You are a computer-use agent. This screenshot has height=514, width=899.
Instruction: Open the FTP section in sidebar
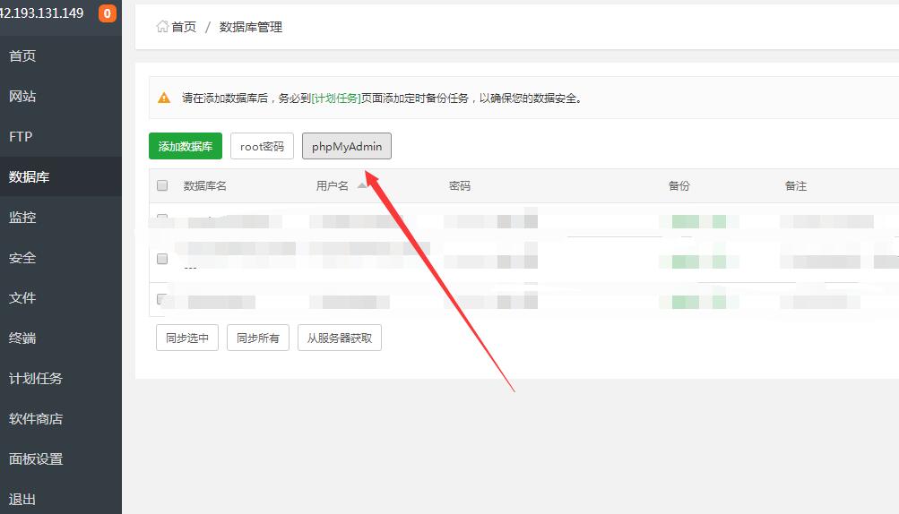click(x=21, y=137)
